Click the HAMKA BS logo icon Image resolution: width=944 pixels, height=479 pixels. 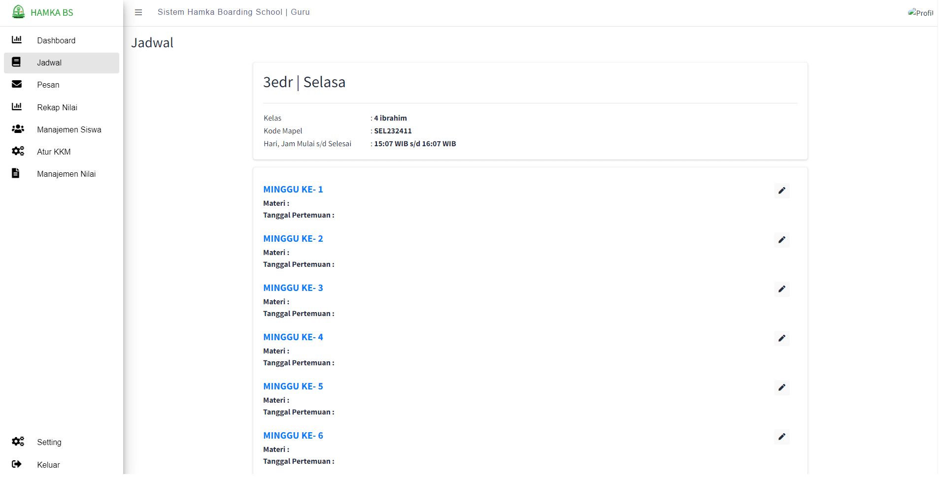(x=18, y=12)
